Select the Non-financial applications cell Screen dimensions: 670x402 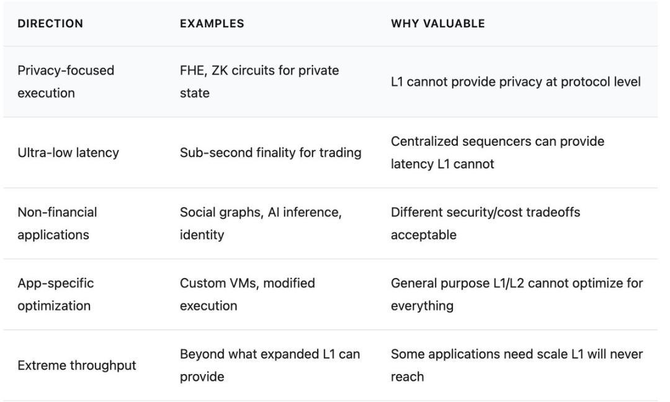click(x=57, y=223)
